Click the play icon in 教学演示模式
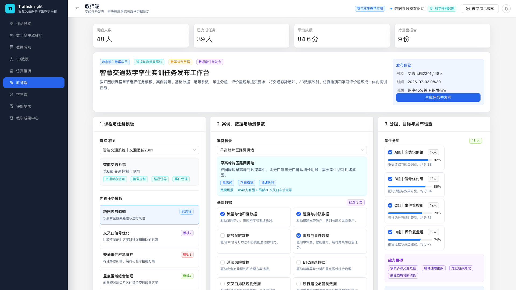 tap(468, 9)
